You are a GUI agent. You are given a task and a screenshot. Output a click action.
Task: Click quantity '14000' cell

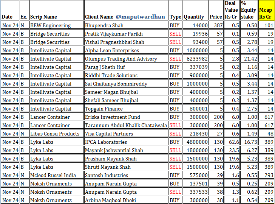(x=196, y=25)
